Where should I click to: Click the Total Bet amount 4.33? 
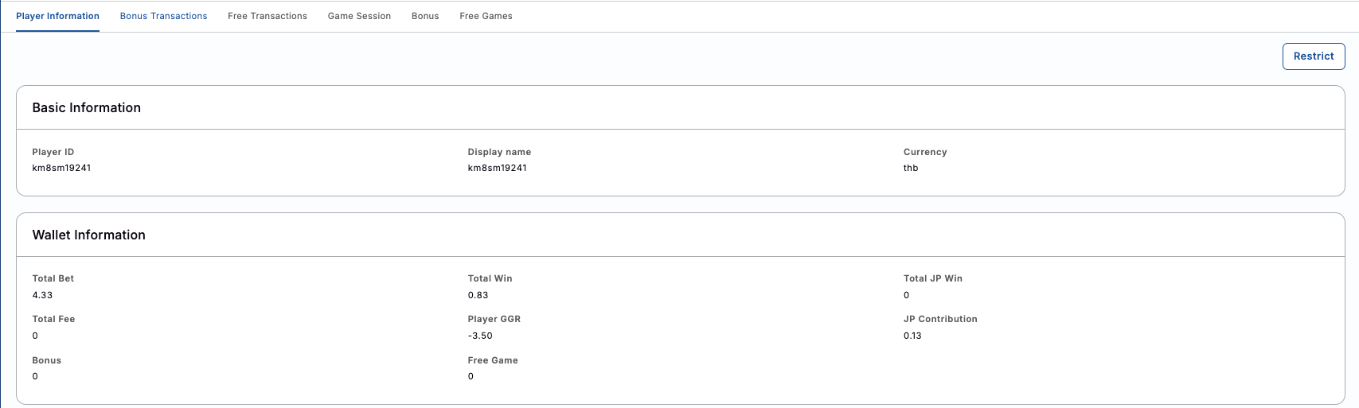pyautogui.click(x=42, y=295)
